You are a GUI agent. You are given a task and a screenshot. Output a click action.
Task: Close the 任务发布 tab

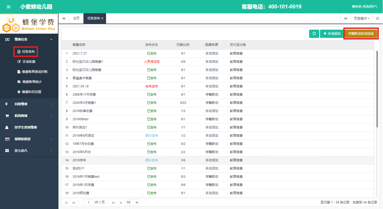pos(103,19)
